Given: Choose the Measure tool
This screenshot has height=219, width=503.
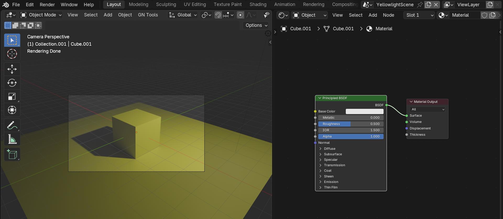Looking at the screenshot, I should click(12, 139).
